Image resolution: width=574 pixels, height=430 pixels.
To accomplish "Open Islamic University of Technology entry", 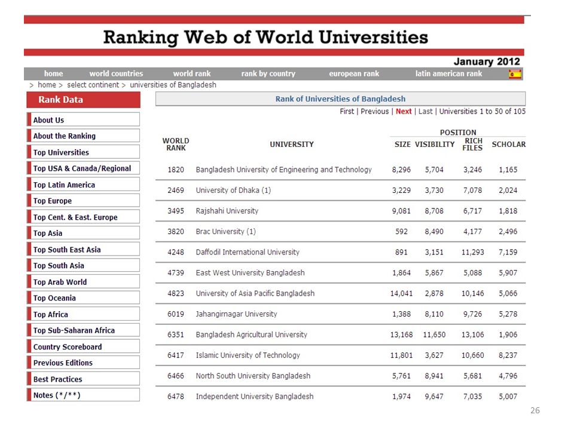I will pyautogui.click(x=248, y=355).
